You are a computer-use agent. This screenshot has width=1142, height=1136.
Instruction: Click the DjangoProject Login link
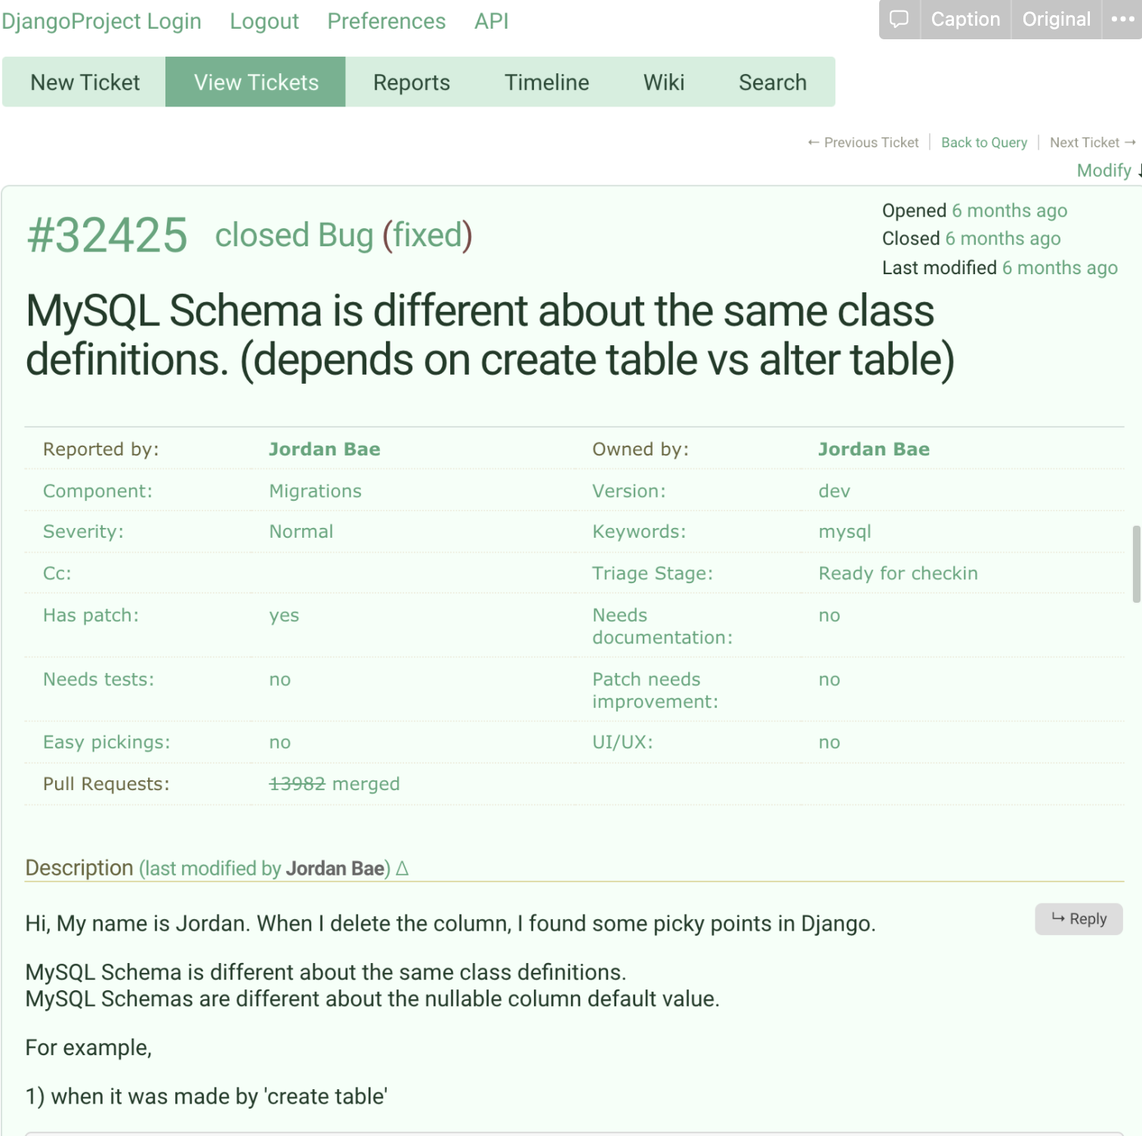101,21
